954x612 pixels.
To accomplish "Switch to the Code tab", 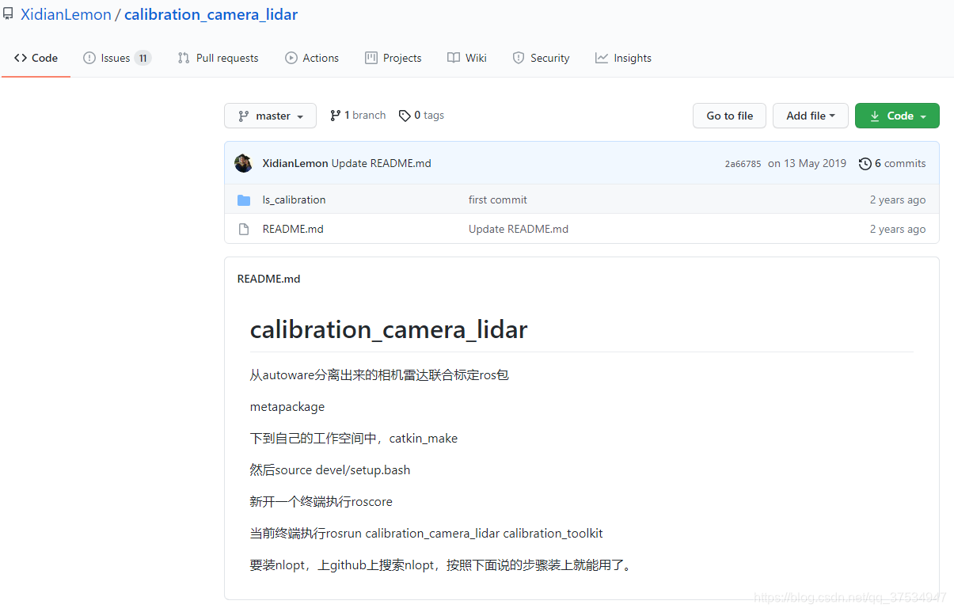I will point(36,58).
